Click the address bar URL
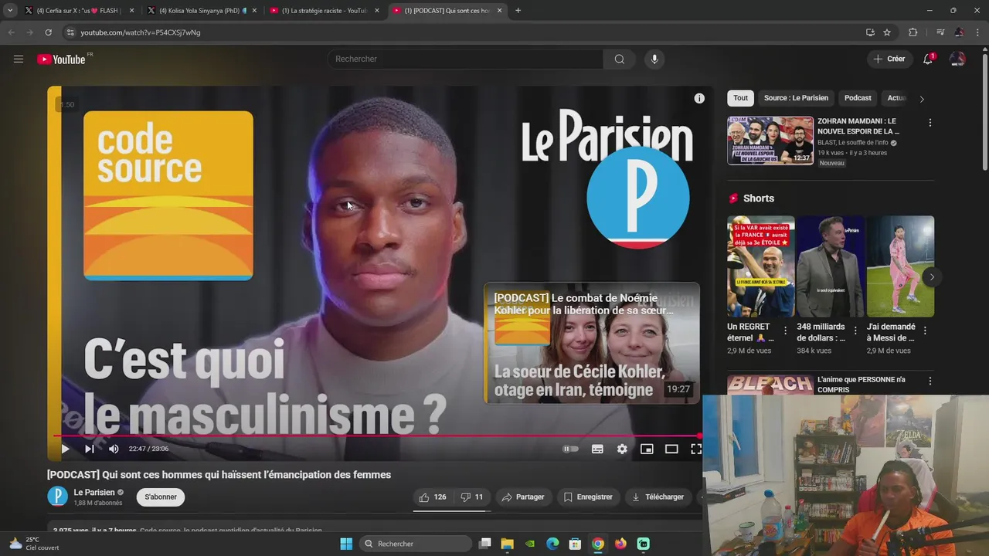Screen dimensions: 989x556 [x=141, y=32]
